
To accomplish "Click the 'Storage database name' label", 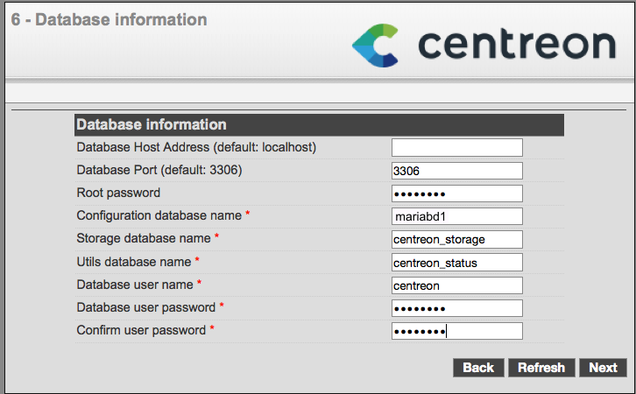I will click(x=144, y=238).
